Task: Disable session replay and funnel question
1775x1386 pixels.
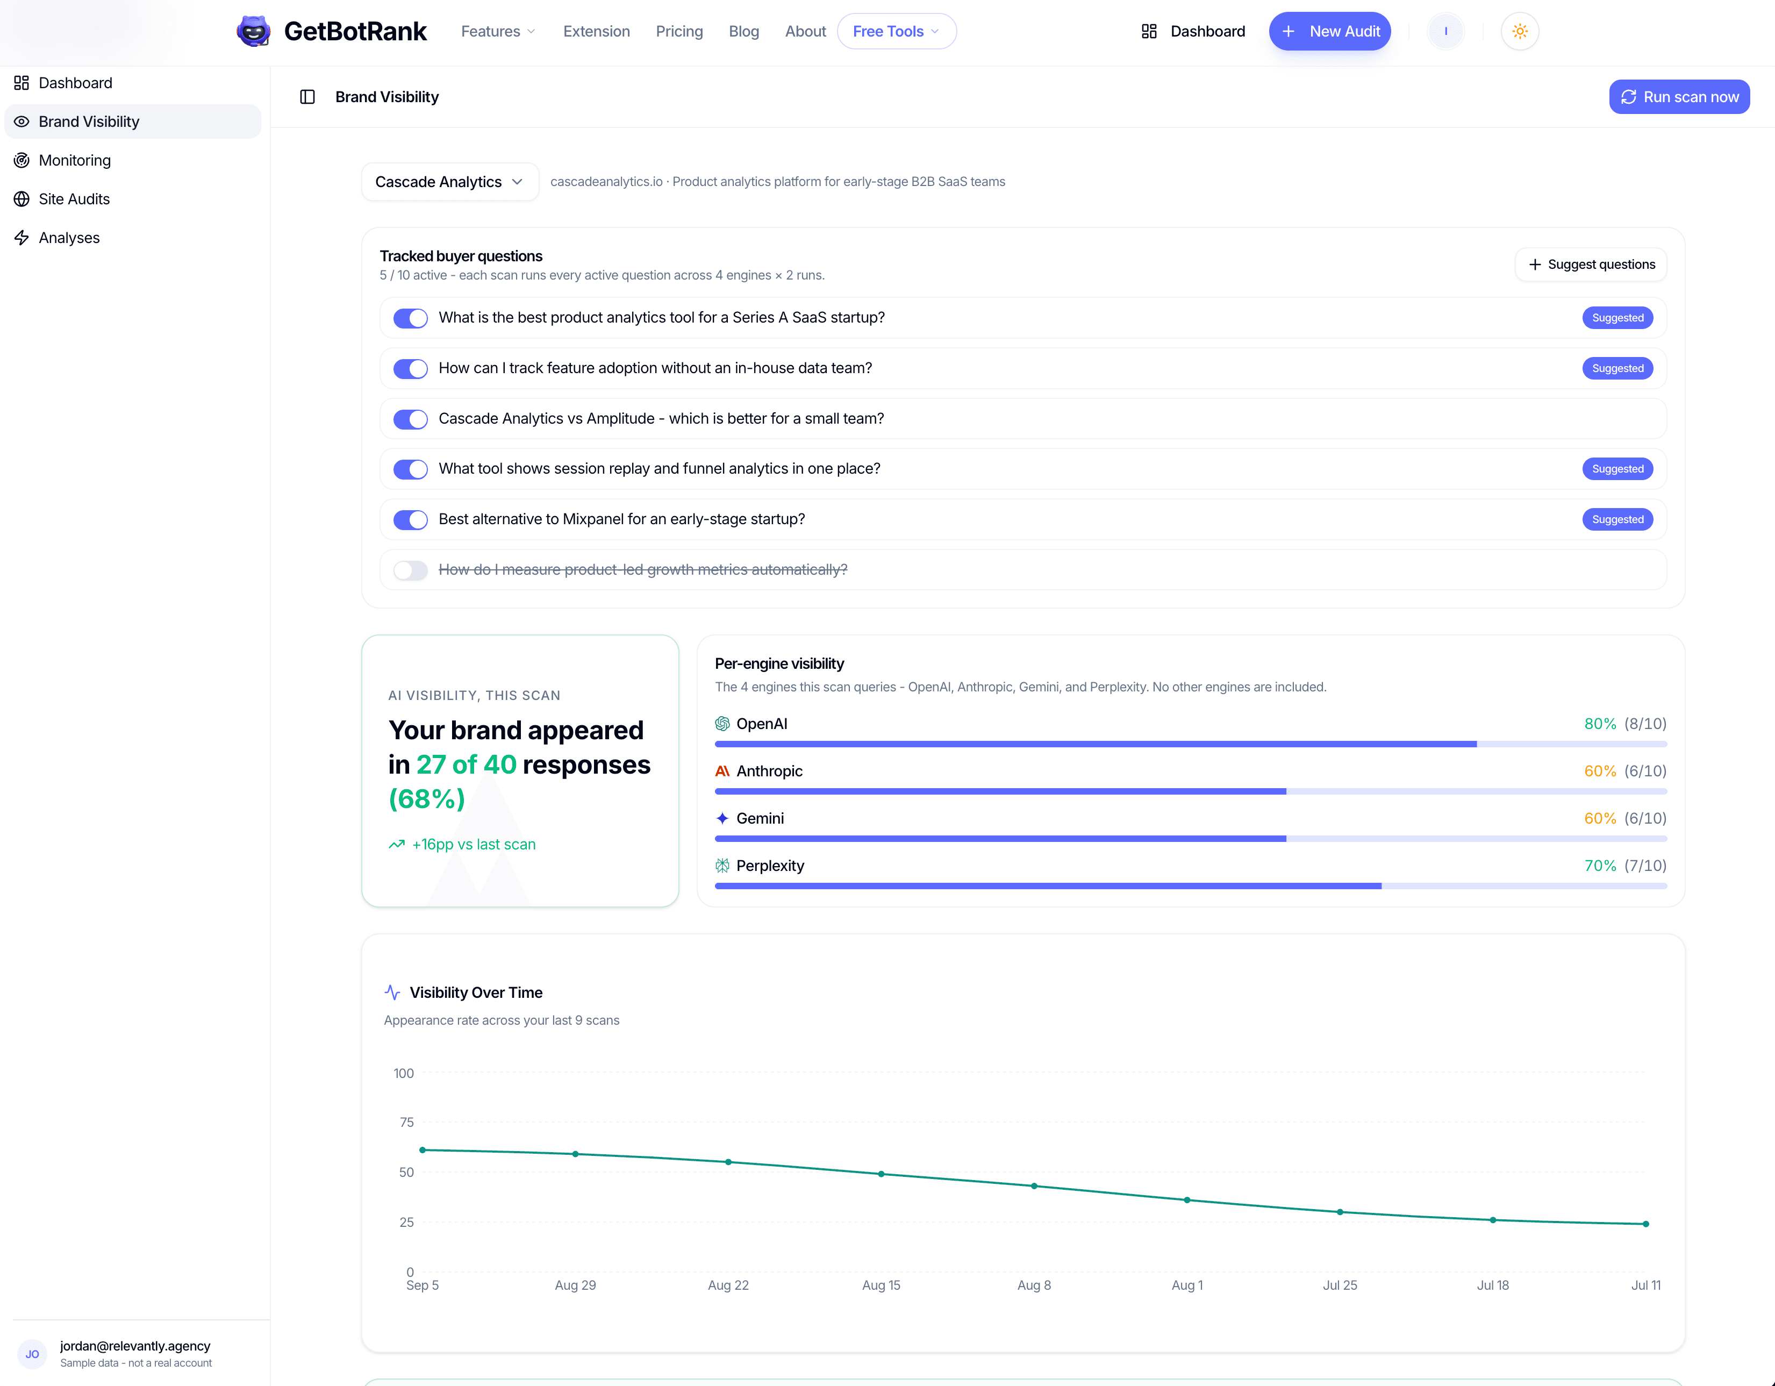Action: point(411,469)
